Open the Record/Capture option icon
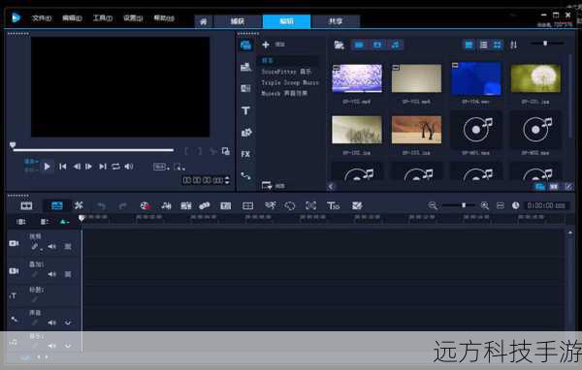 (145, 205)
